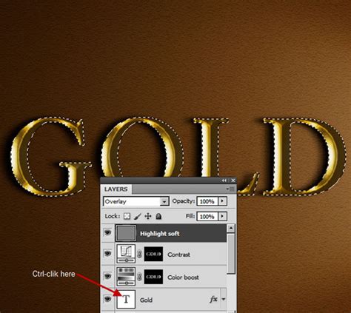Click the fx icon on Gold layer
The image size is (351, 313).
click(213, 299)
